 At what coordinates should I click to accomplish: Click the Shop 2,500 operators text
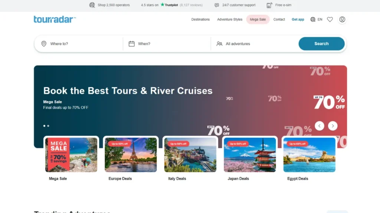[114, 5]
